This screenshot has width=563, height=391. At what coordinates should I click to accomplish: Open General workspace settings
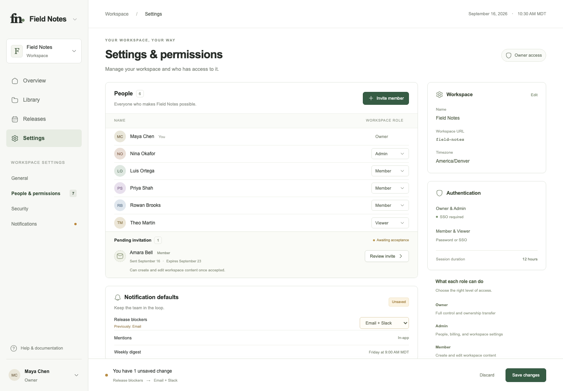point(20,178)
